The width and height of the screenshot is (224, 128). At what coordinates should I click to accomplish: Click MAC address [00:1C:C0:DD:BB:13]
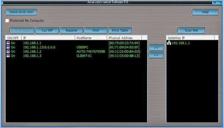click(x=124, y=56)
